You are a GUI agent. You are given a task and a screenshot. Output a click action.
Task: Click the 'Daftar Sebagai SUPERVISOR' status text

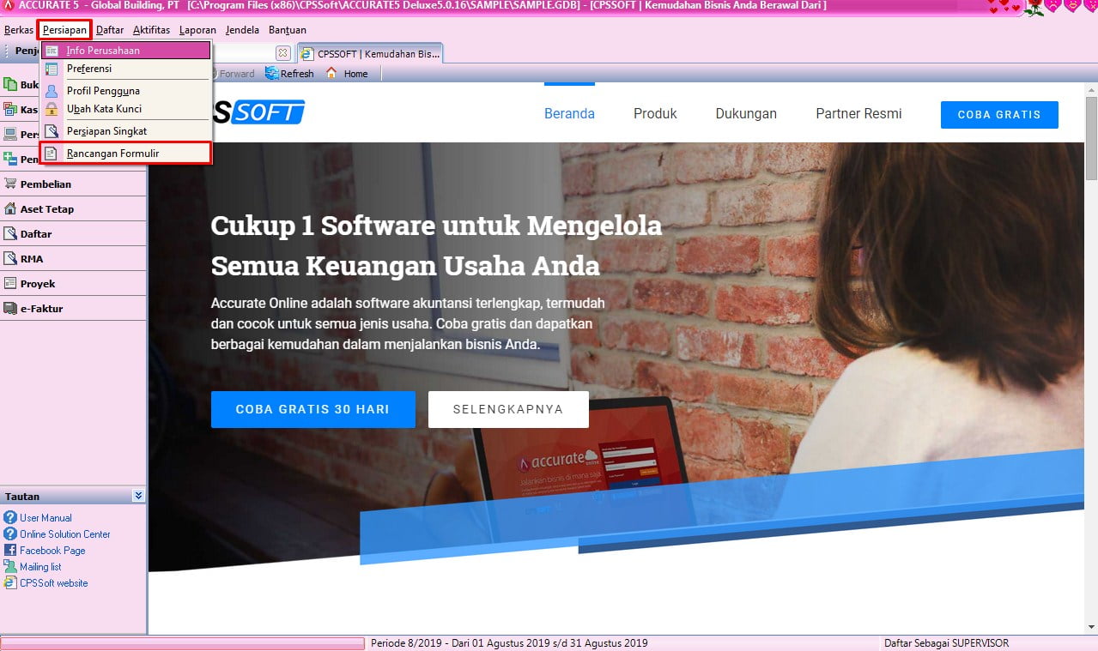tap(946, 643)
